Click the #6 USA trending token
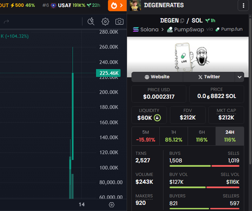Screen dimensions: 252x211 (71, 5)
